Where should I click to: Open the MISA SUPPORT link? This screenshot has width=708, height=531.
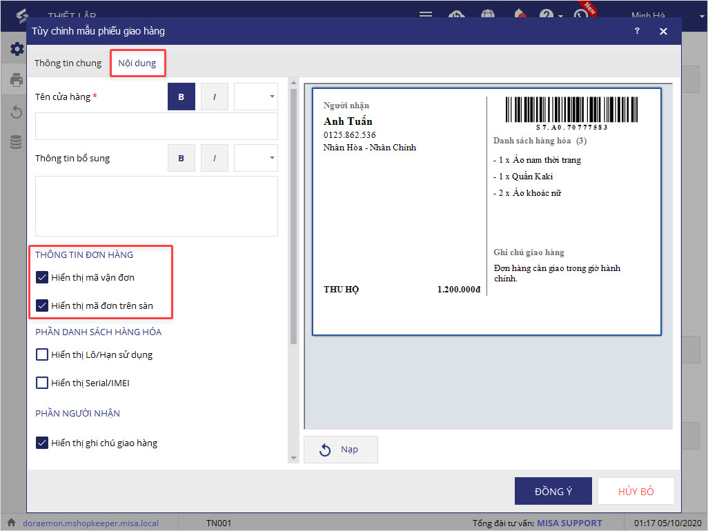point(569,523)
